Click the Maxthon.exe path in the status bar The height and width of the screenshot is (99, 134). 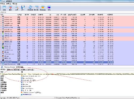click(67, 98)
